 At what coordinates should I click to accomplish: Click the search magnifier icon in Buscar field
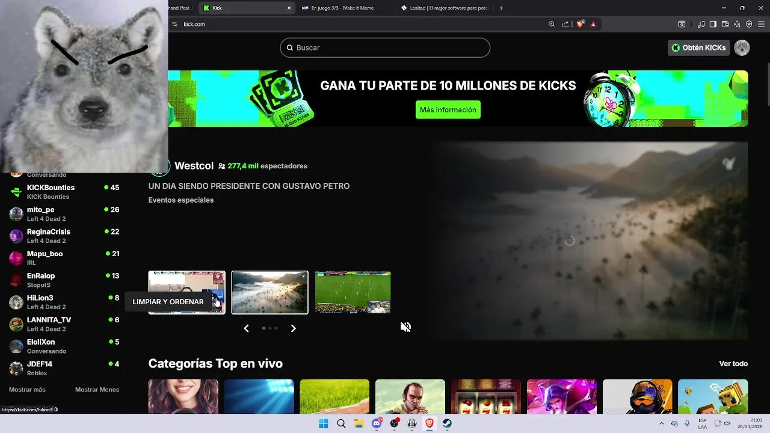(290, 48)
